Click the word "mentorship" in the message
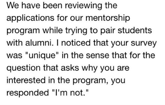Screen dimensions: 165x105 [x=108, y=19]
